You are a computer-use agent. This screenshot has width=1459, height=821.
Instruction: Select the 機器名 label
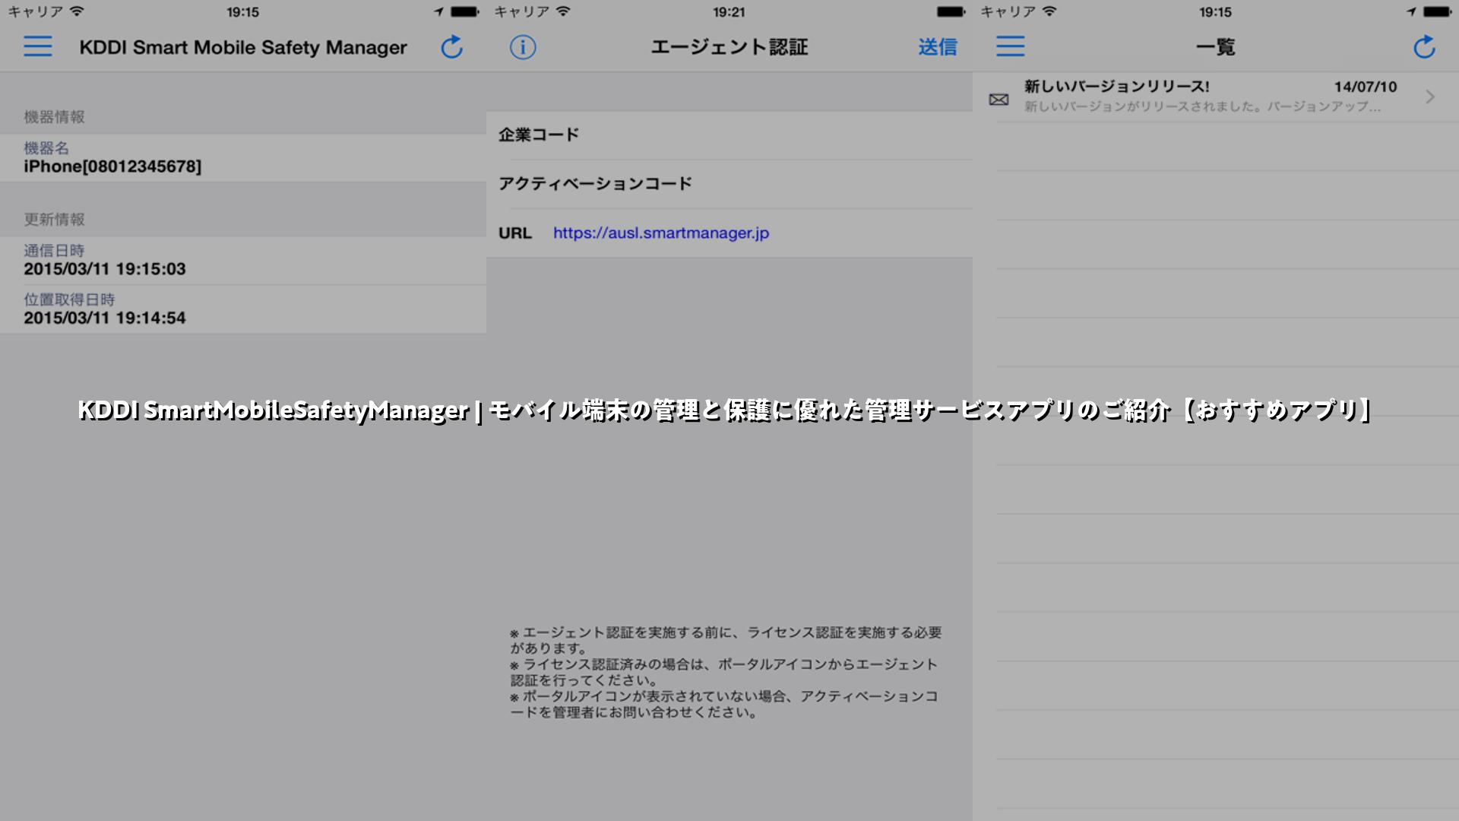(46, 148)
